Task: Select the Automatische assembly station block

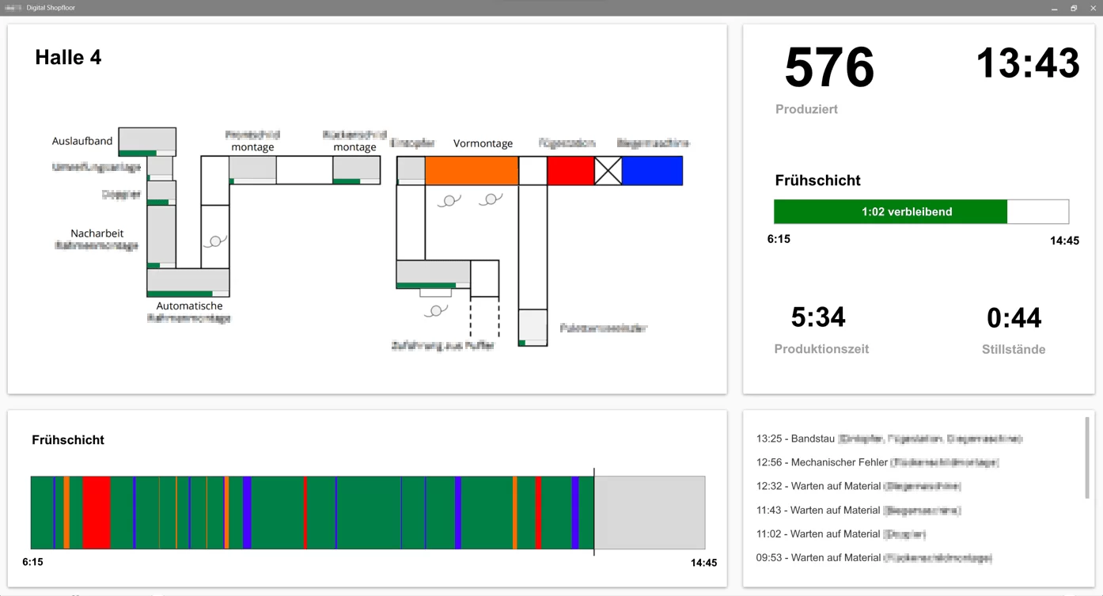Action: (188, 282)
